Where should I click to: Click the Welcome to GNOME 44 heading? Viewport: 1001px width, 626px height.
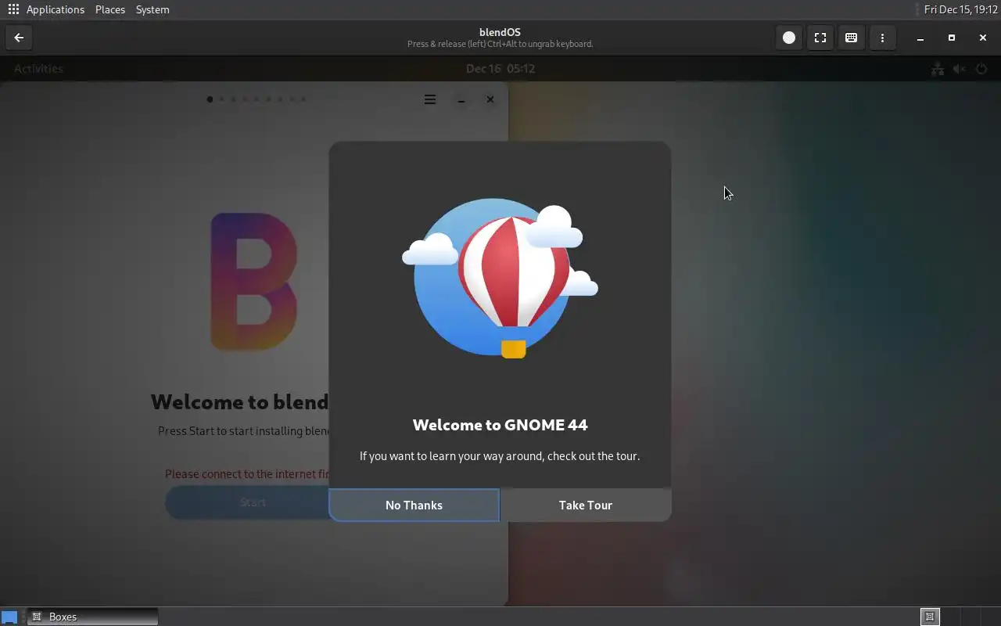pyautogui.click(x=500, y=425)
